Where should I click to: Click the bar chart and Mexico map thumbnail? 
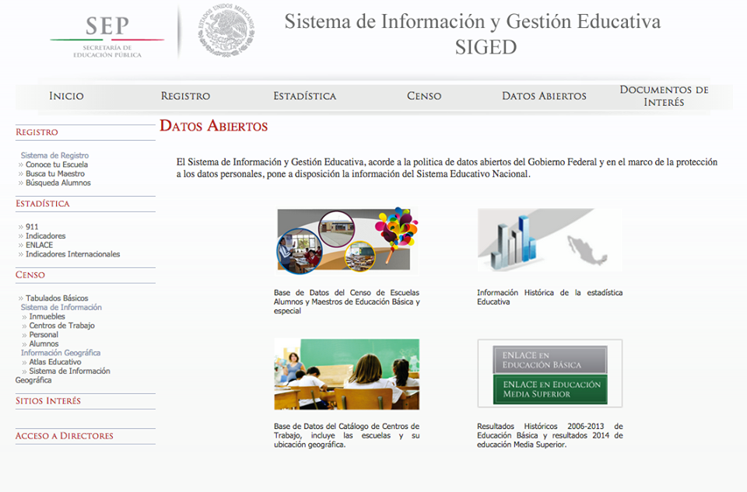tap(550, 240)
